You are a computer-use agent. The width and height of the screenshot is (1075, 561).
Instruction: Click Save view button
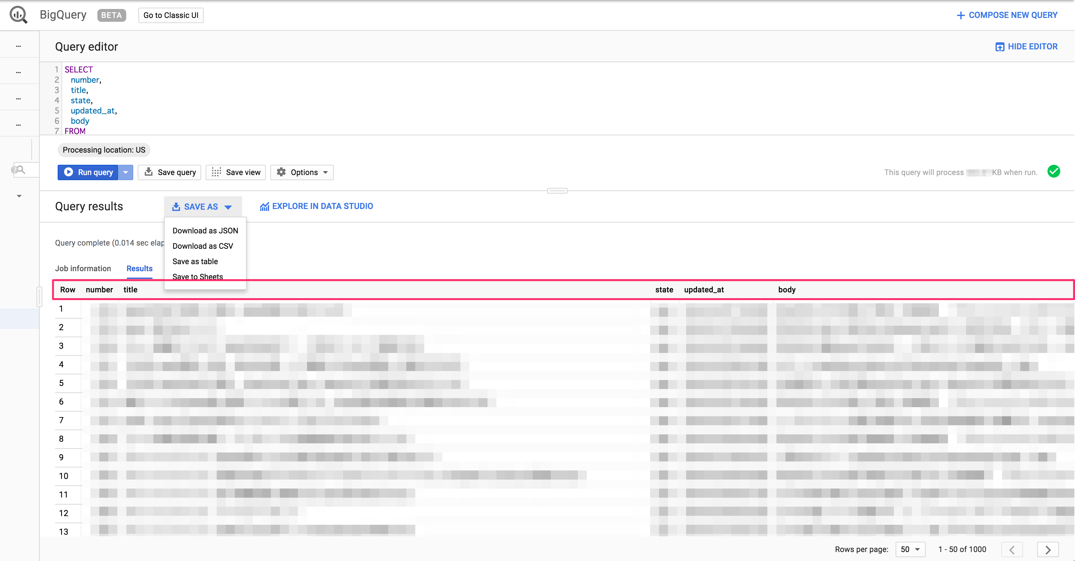click(x=236, y=172)
